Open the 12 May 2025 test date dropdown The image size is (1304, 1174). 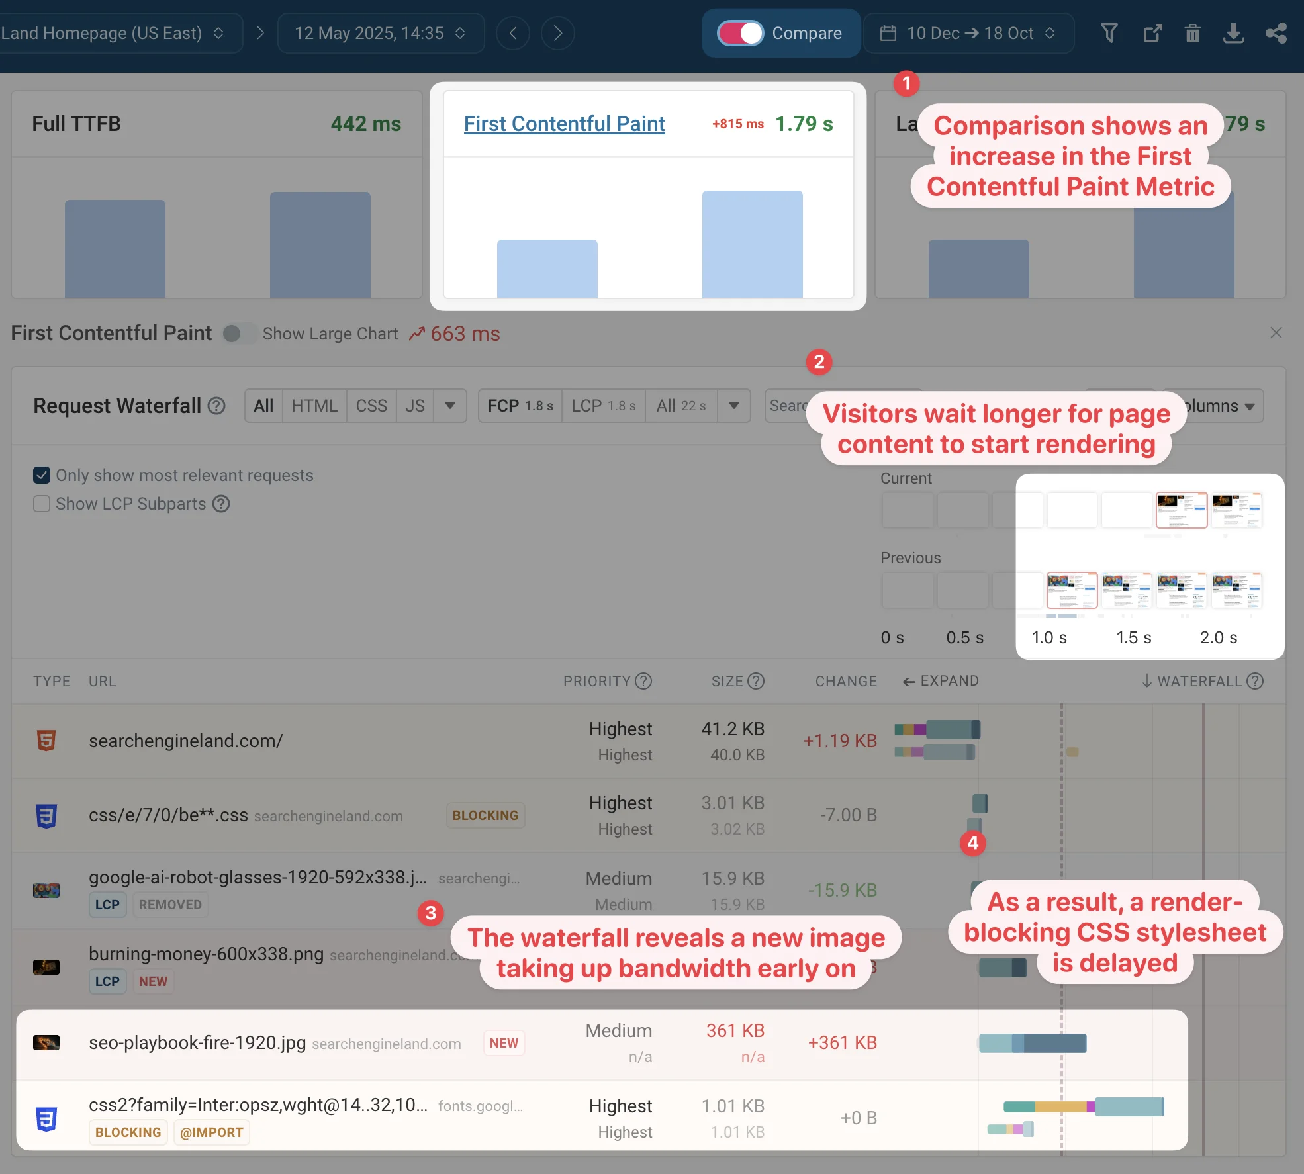point(380,33)
